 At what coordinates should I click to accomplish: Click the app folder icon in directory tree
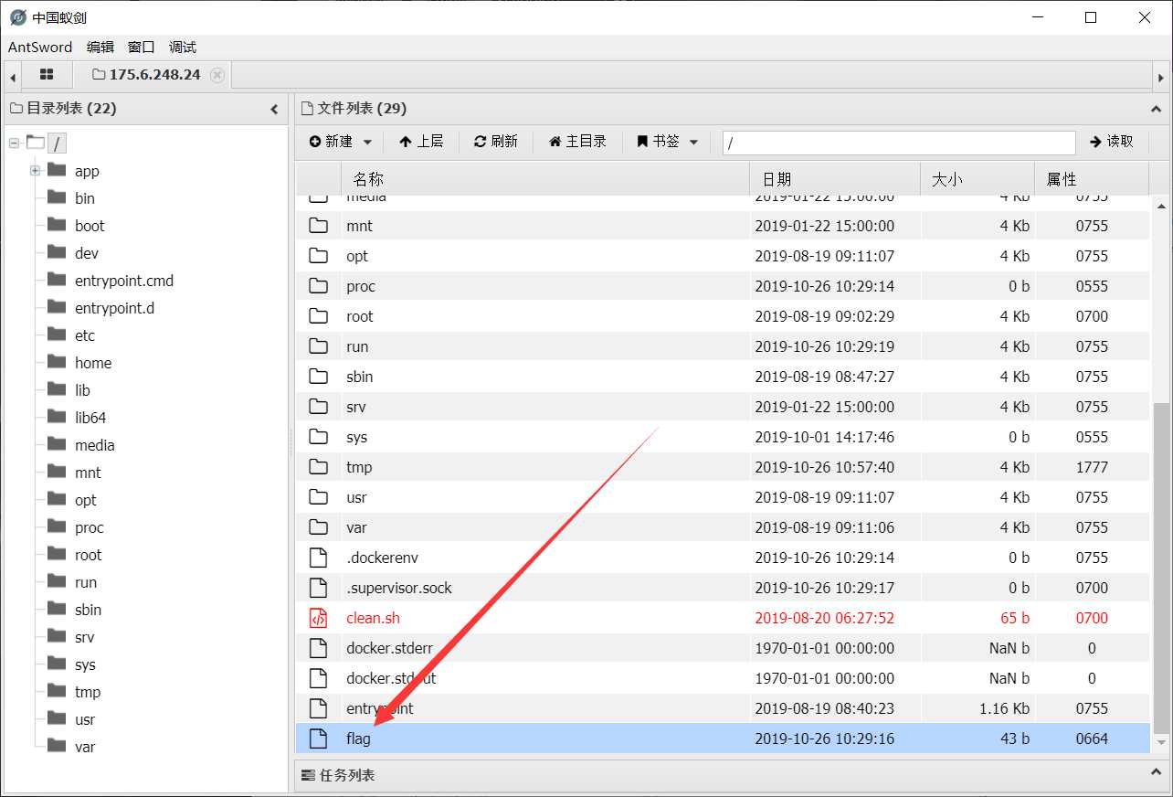click(x=57, y=170)
